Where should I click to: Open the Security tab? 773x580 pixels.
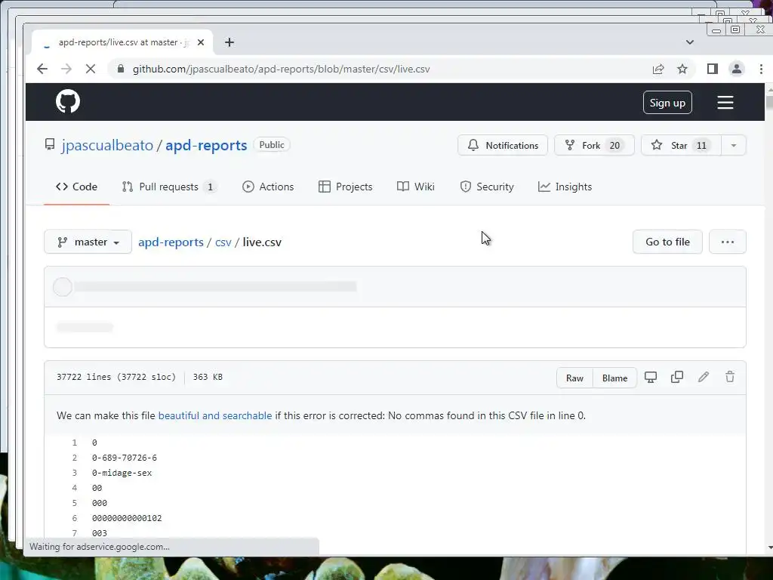487,187
